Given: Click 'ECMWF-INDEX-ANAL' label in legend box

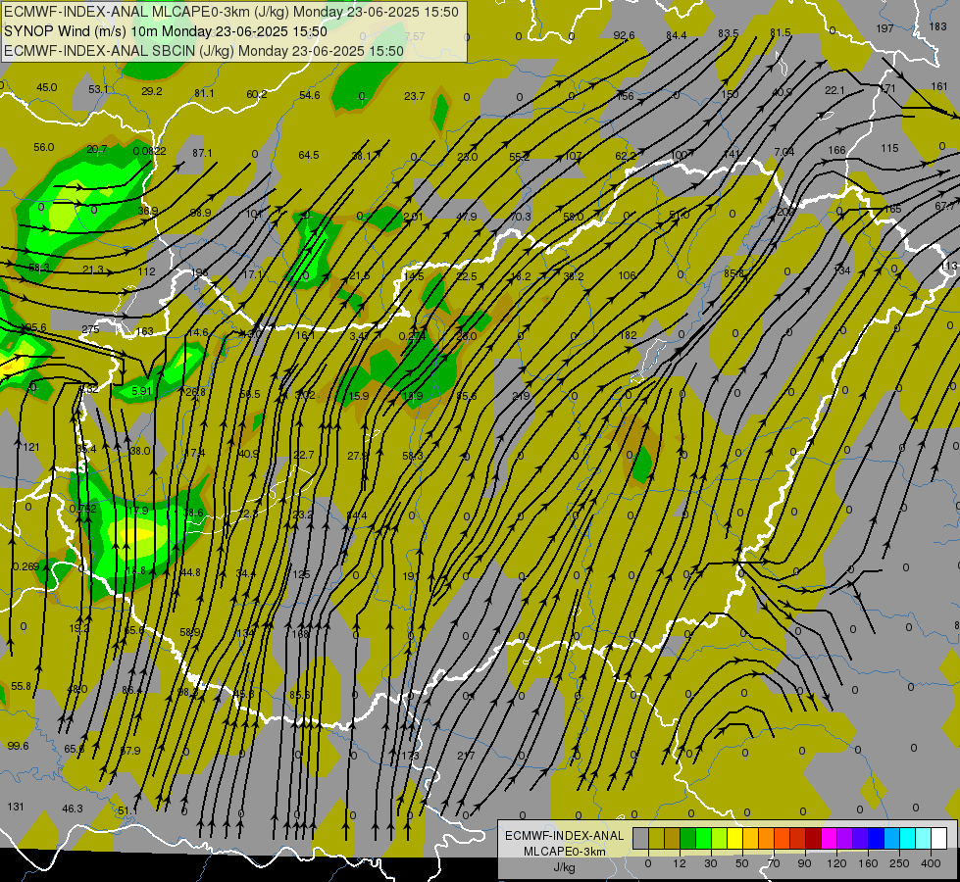Looking at the screenshot, I should coord(564,836).
